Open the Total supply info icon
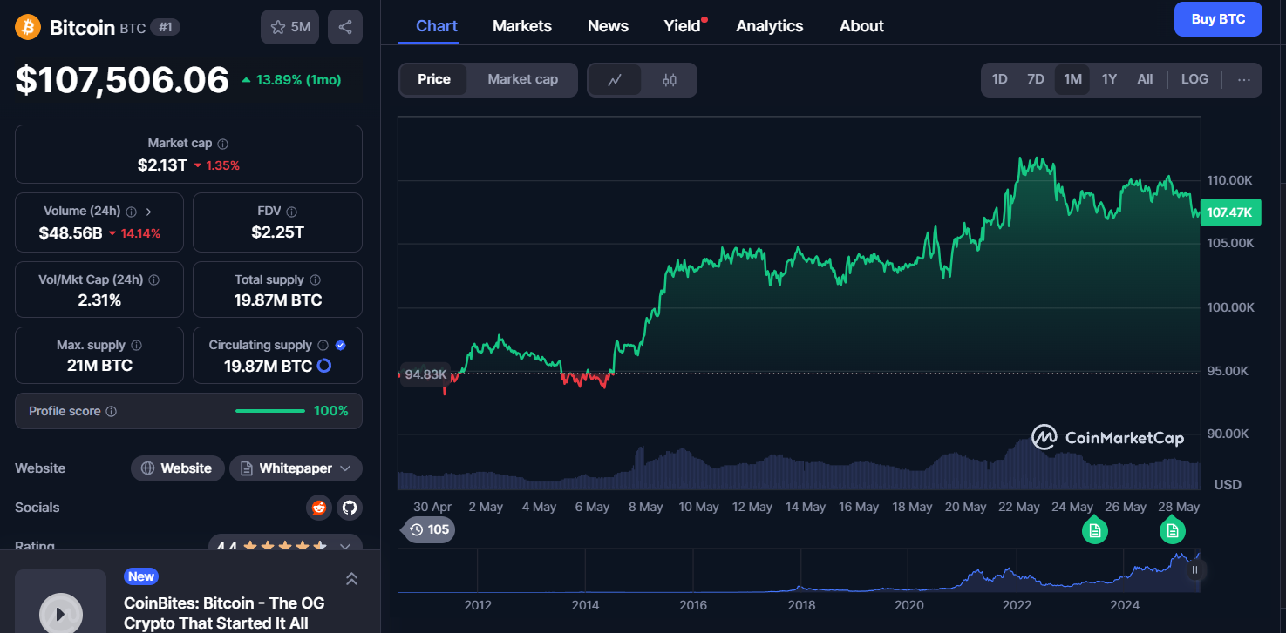 (315, 280)
